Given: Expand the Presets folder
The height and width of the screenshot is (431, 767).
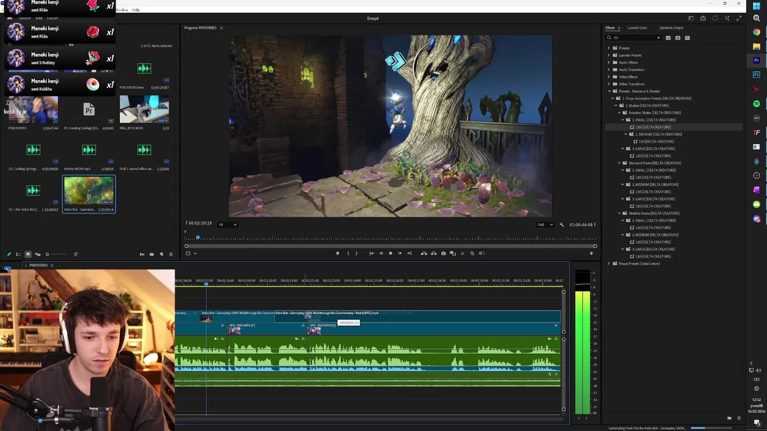Looking at the screenshot, I should [x=609, y=48].
